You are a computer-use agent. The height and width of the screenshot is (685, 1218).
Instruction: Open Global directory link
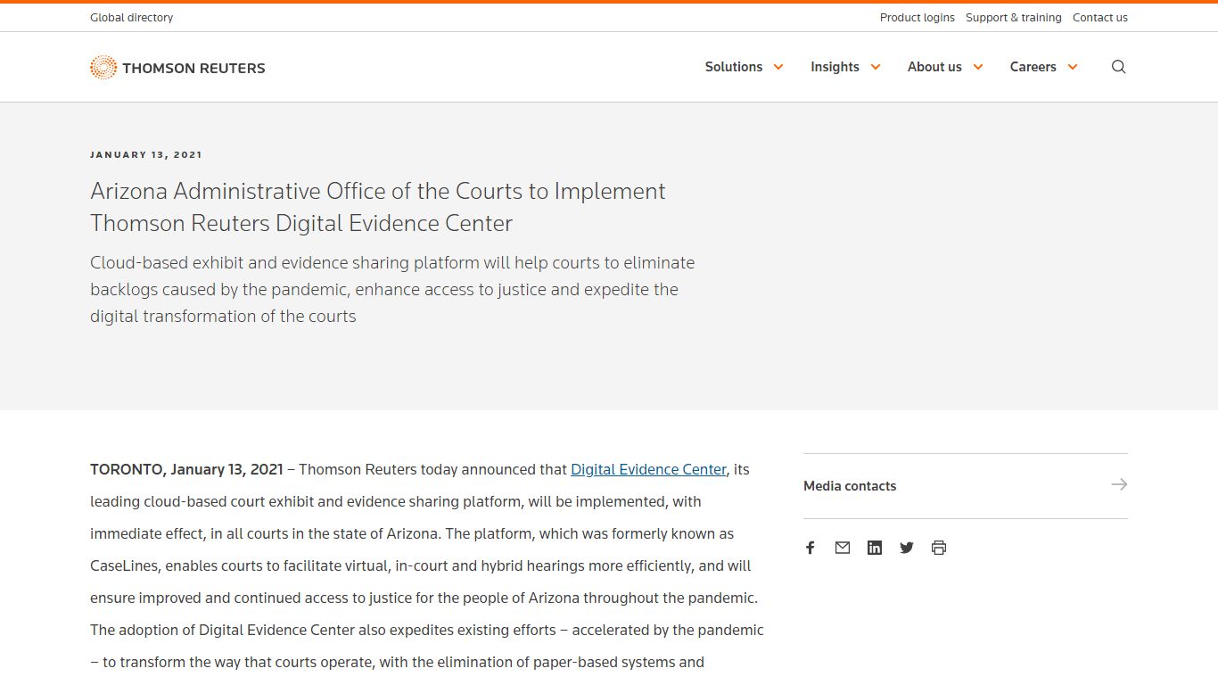(x=132, y=17)
